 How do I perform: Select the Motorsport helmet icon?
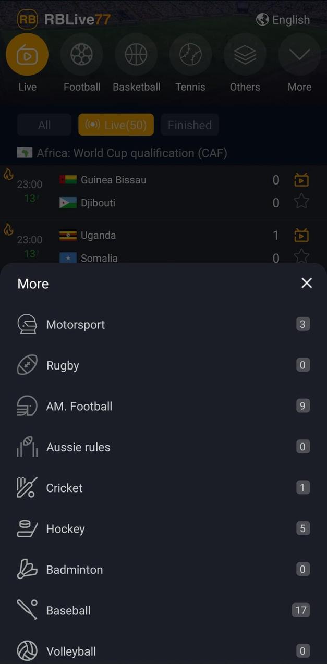pos(26,324)
